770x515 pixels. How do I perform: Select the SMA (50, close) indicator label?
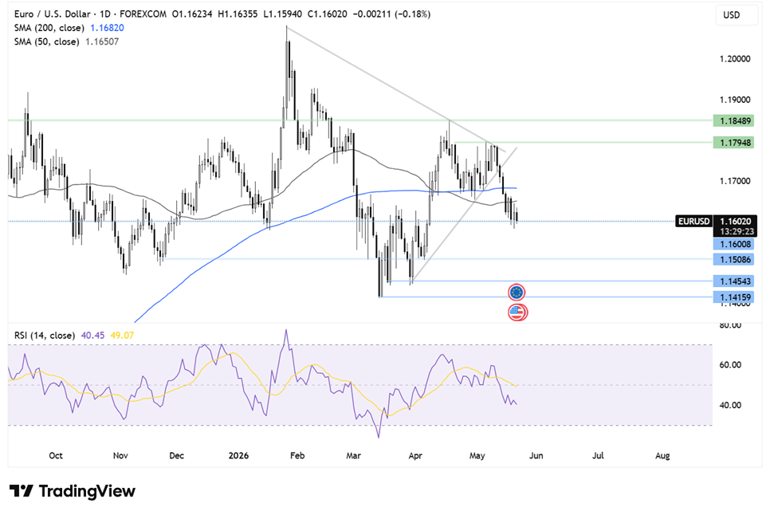(x=47, y=41)
